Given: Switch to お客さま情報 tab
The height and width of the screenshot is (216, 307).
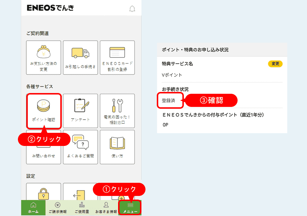Looking at the screenshot, I should click(106, 208).
